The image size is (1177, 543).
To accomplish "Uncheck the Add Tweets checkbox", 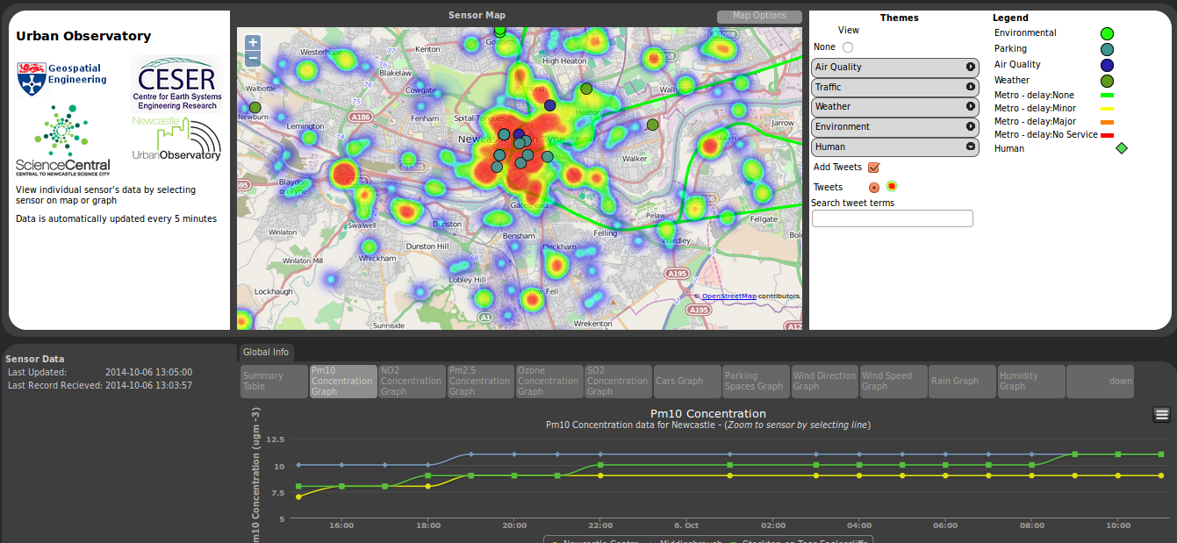I will click(x=873, y=168).
